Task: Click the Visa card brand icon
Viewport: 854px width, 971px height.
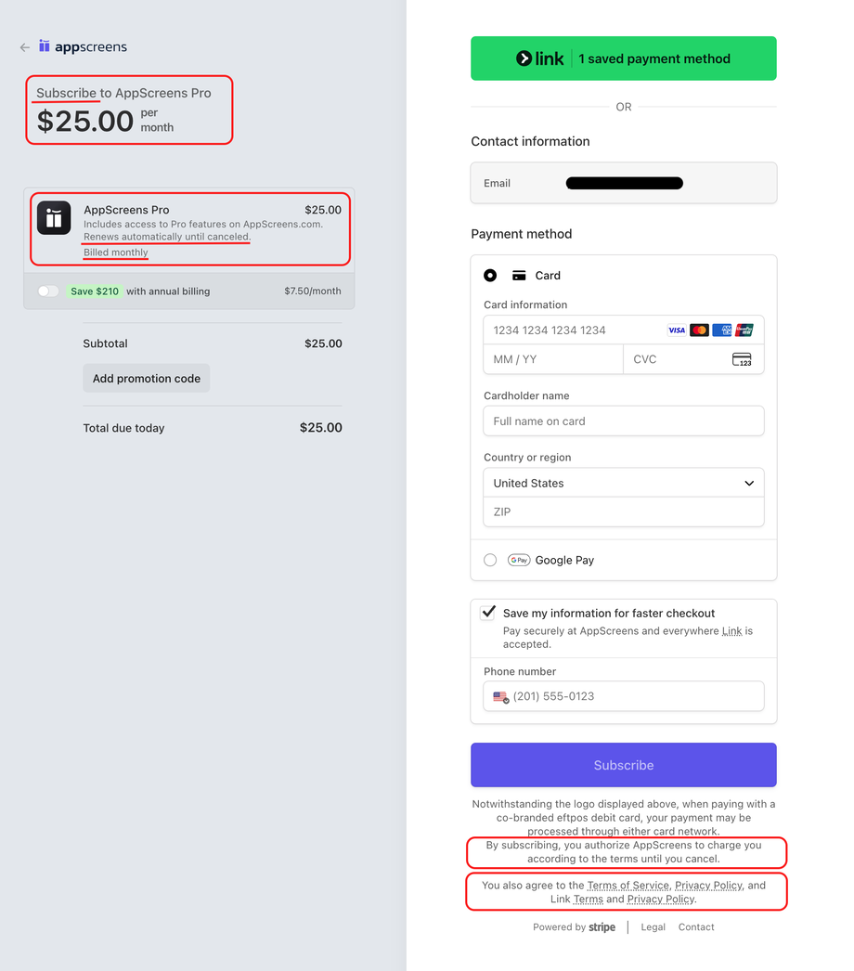Action: [x=677, y=330]
